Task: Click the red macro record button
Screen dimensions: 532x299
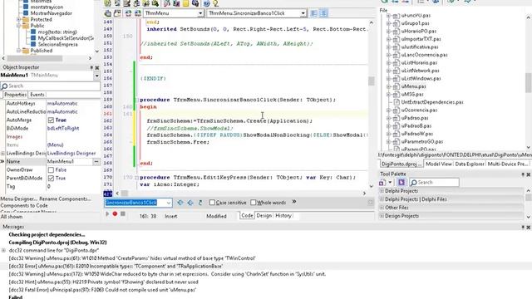Action: click(115, 214)
